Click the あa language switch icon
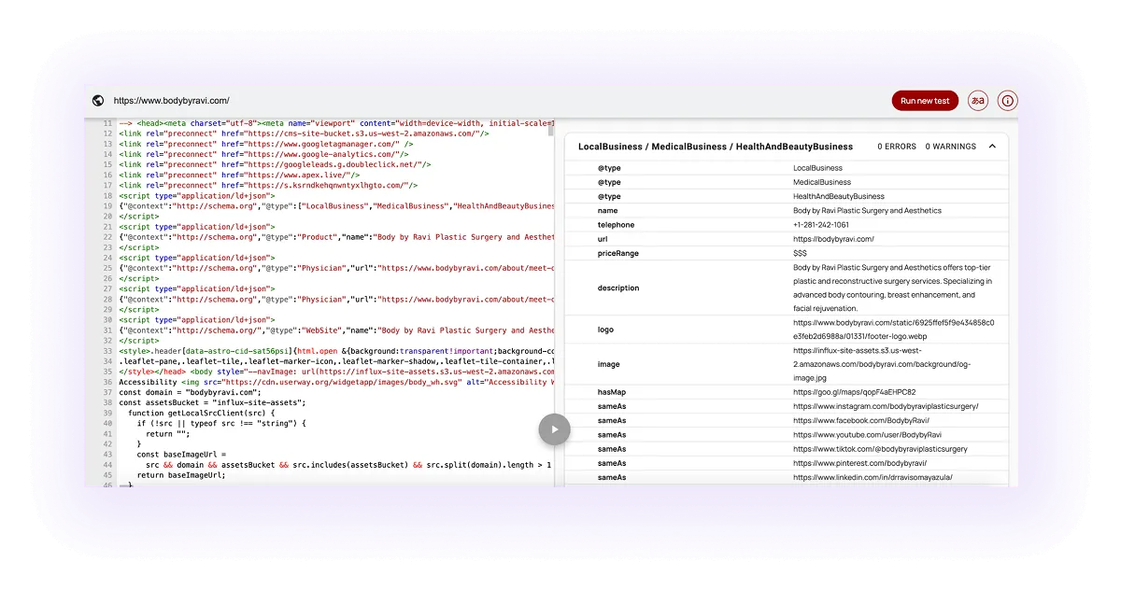The width and height of the screenshot is (1121, 590). pyautogui.click(x=977, y=100)
